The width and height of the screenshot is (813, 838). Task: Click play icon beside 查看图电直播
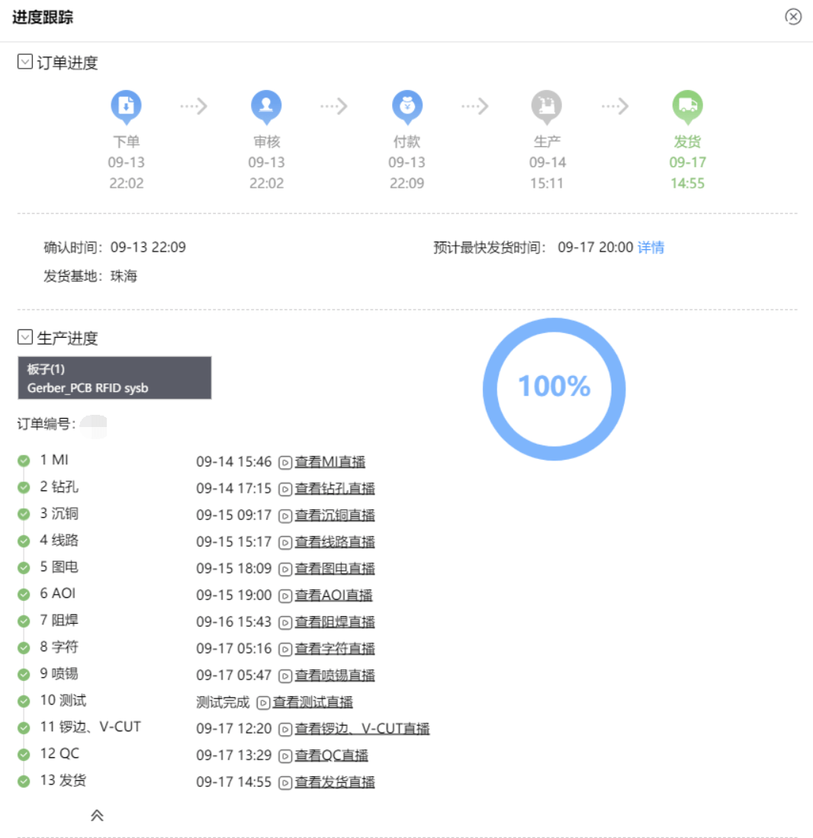pyautogui.click(x=285, y=569)
